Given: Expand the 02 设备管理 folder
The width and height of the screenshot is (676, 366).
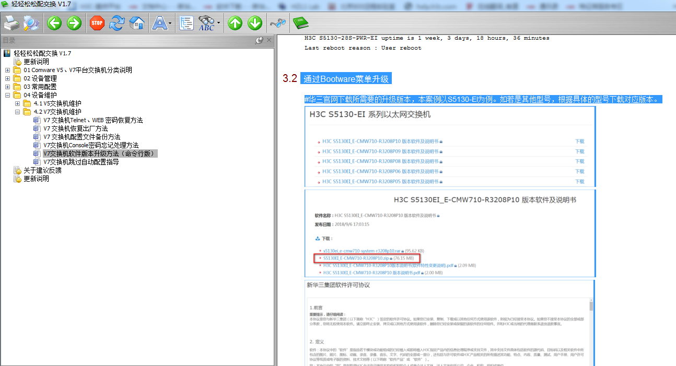Looking at the screenshot, I should click(7, 78).
